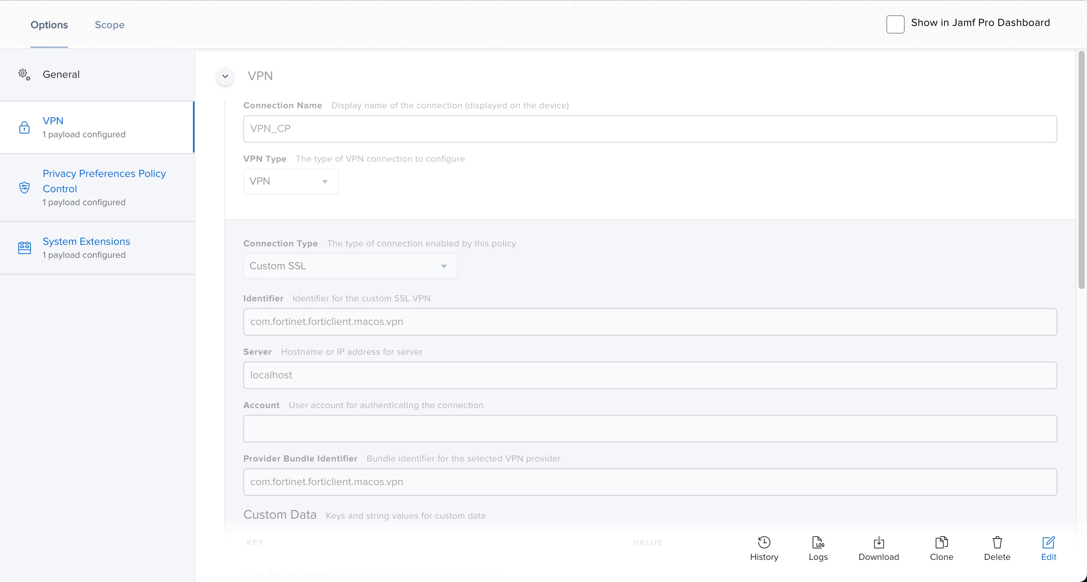The height and width of the screenshot is (582, 1087).
Task: Select VPN payload in sidebar
Action: tap(97, 127)
